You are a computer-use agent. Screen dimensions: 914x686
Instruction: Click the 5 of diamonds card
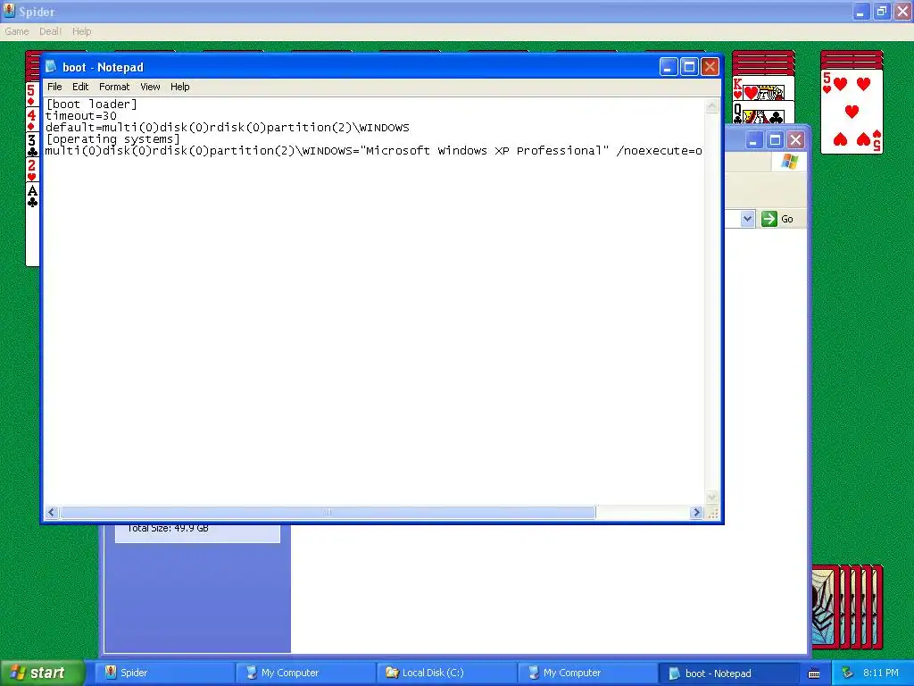[x=32, y=94]
